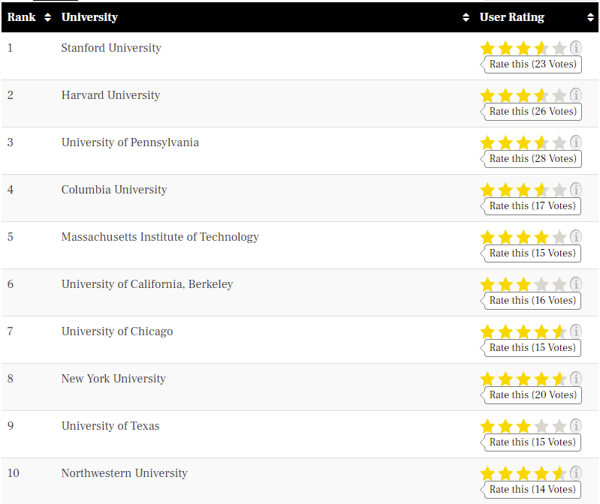Viewport: 600px width, 504px height.
Task: Give University of Texas fourth star rating
Action: click(541, 427)
